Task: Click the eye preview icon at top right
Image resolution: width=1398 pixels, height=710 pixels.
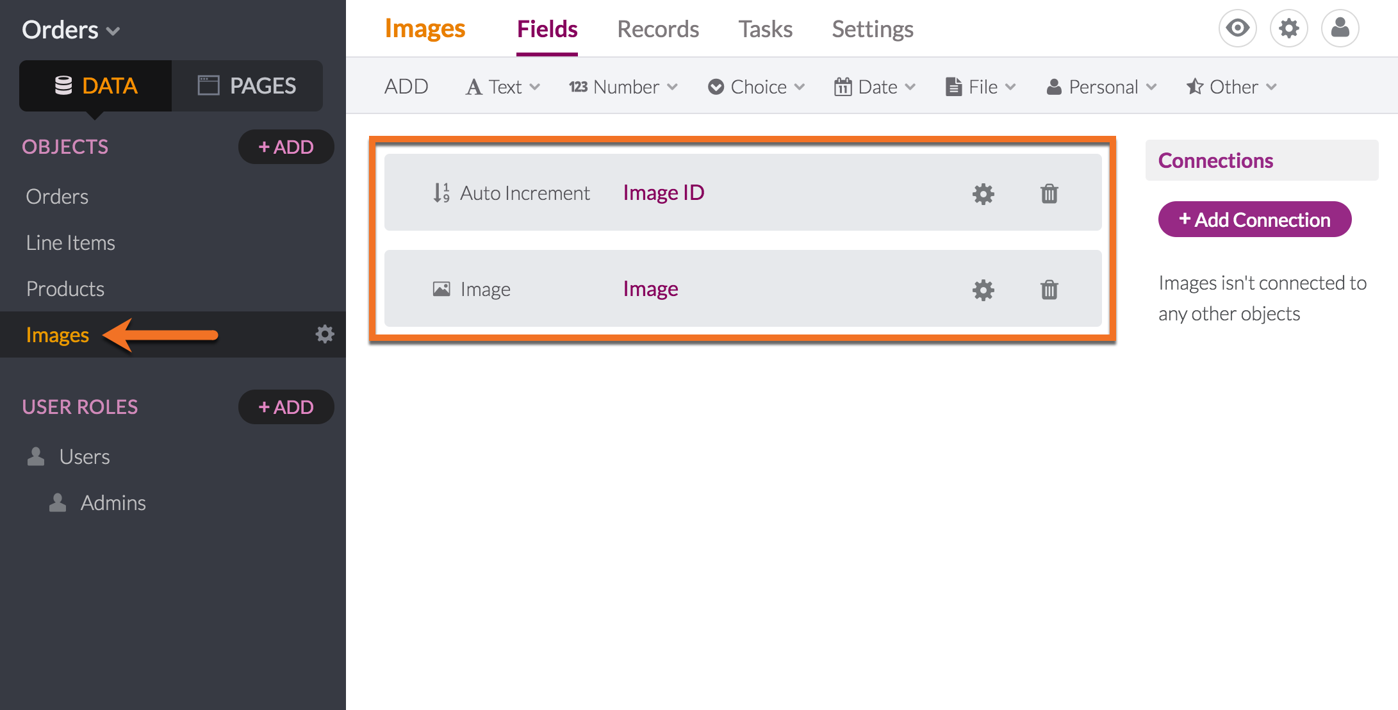Action: coord(1237,28)
